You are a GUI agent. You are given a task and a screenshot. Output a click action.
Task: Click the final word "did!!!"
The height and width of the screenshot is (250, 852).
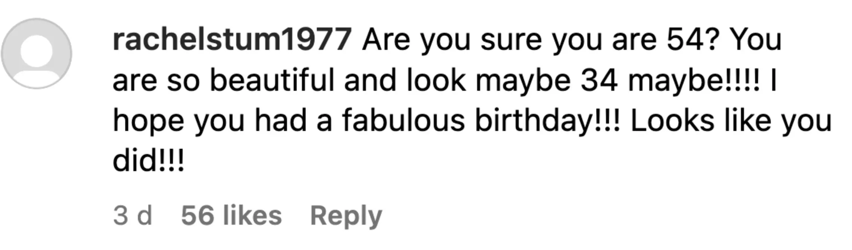[148, 161]
